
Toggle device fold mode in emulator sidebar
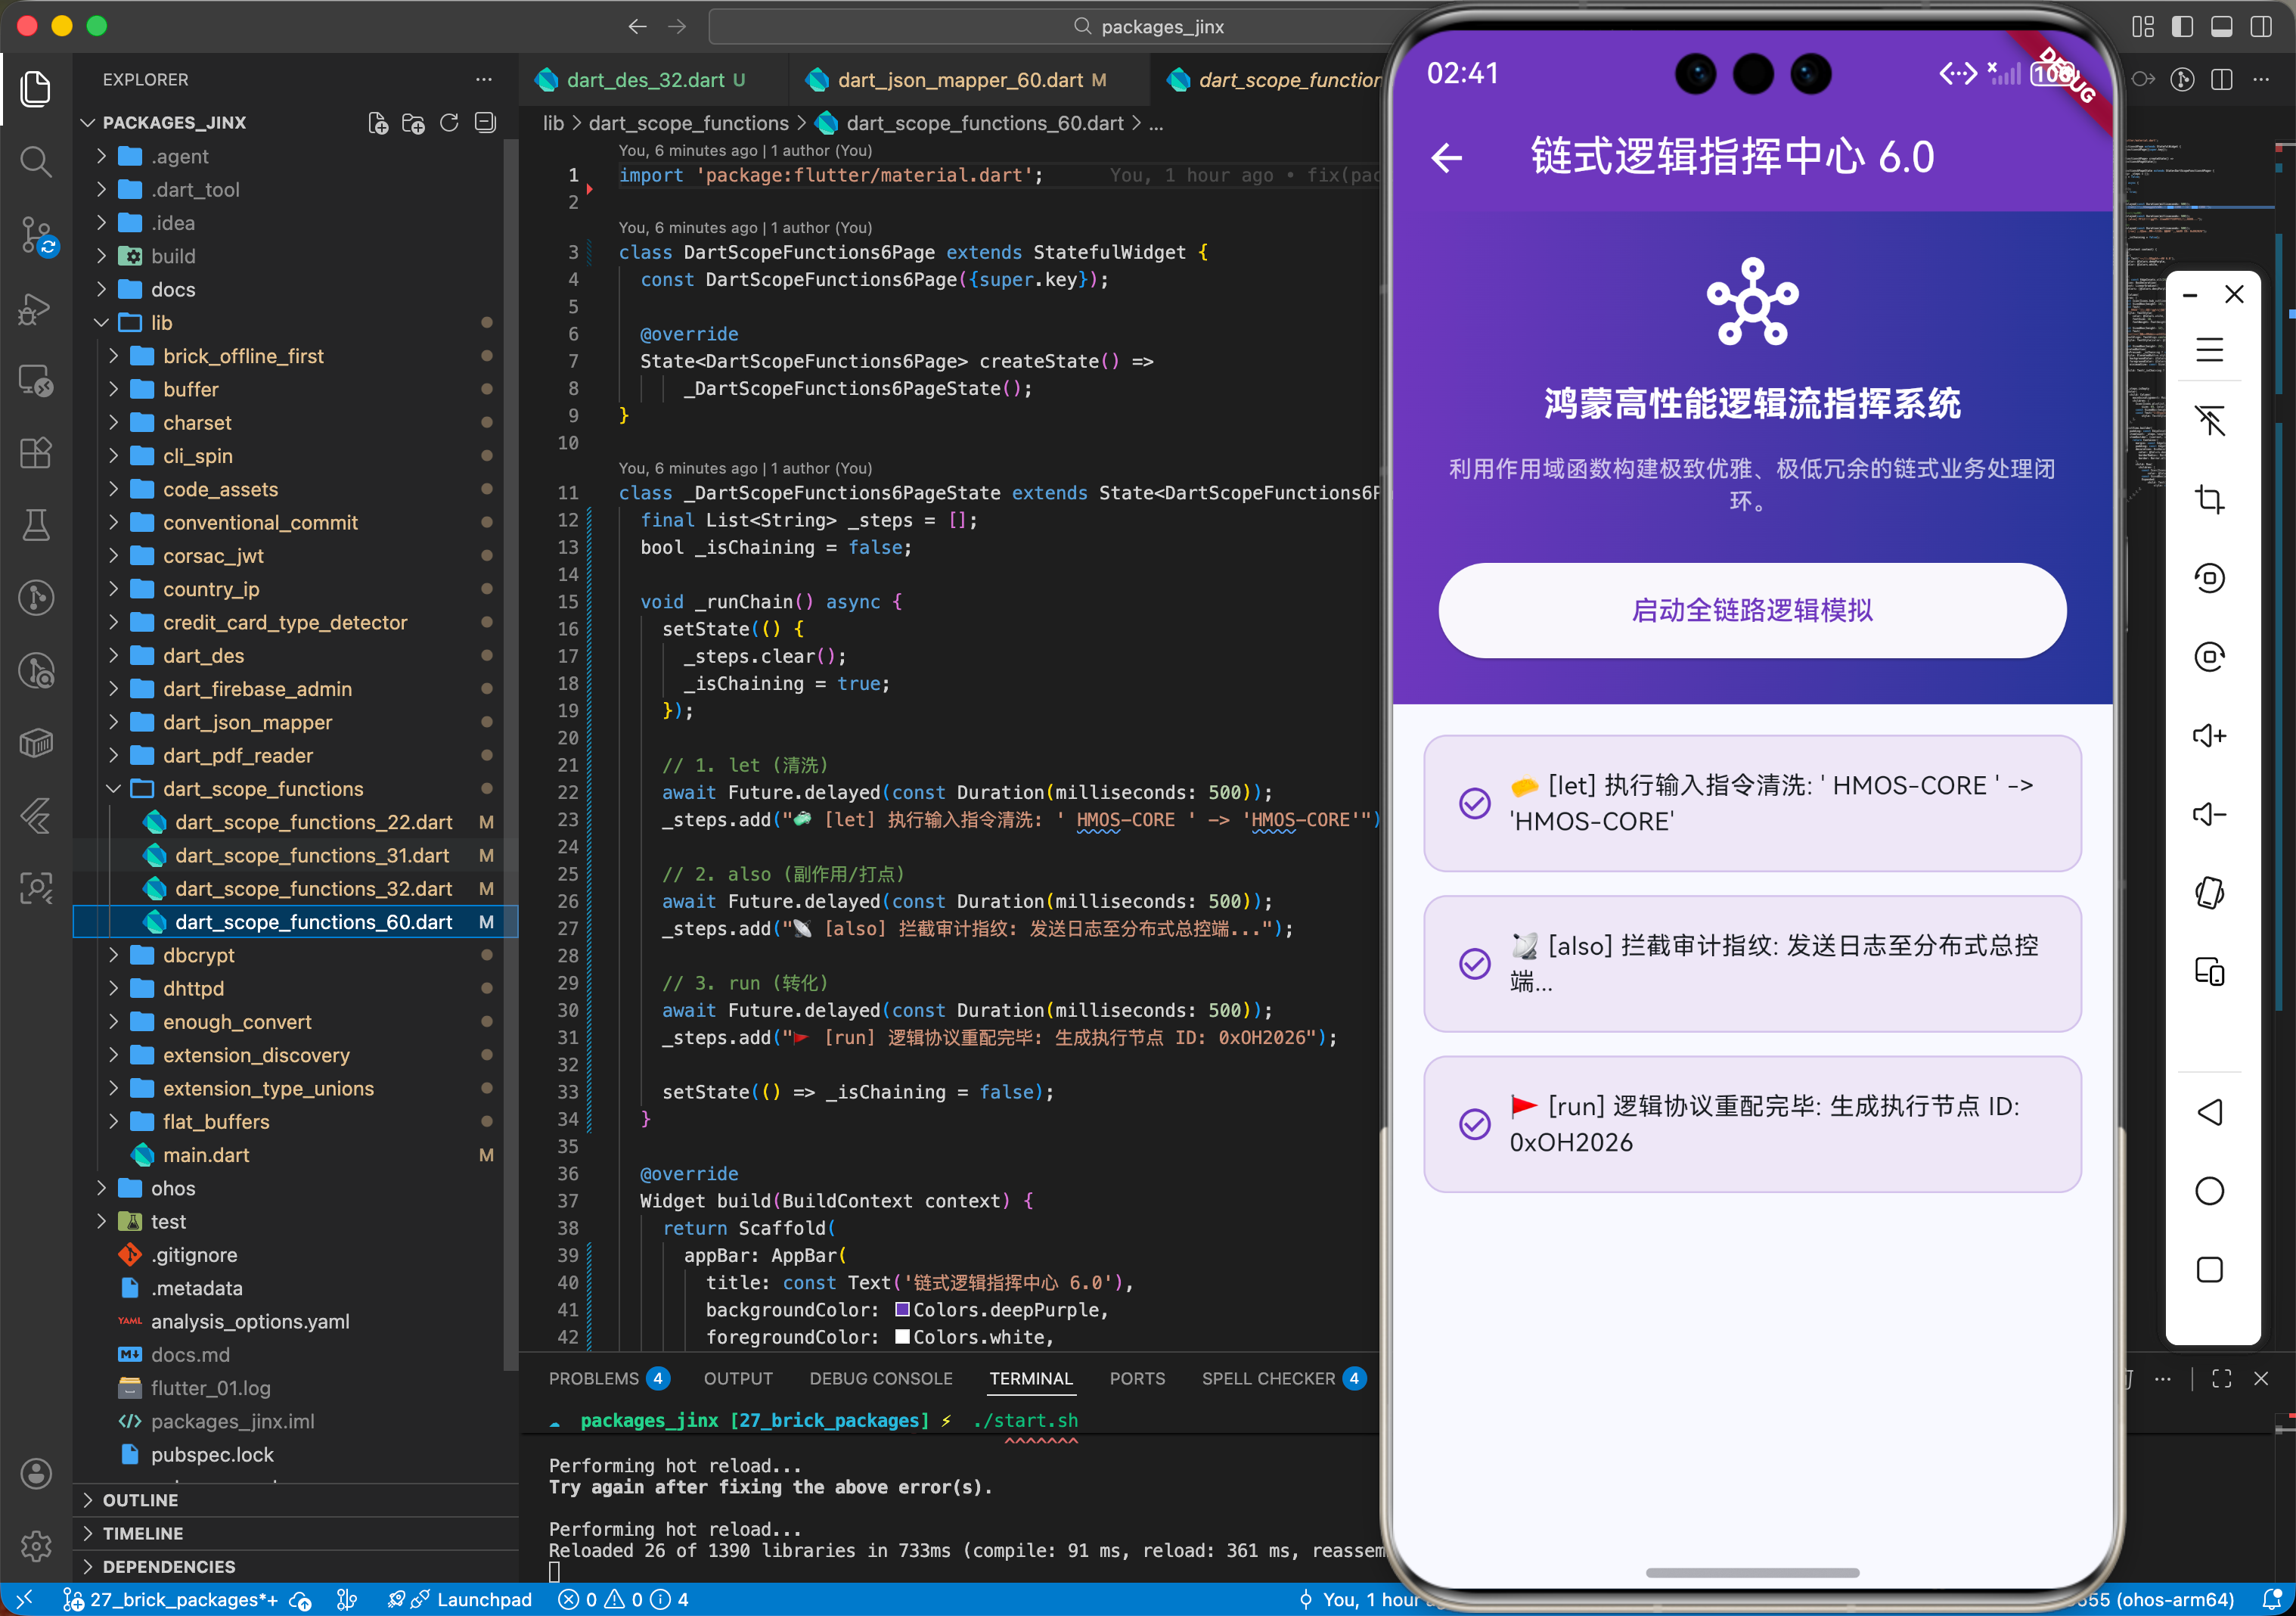click(2211, 971)
